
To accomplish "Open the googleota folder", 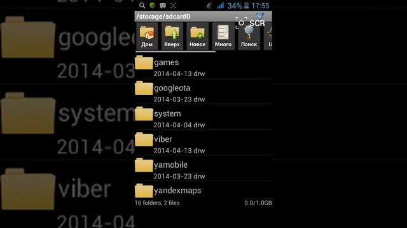I will (203, 91).
